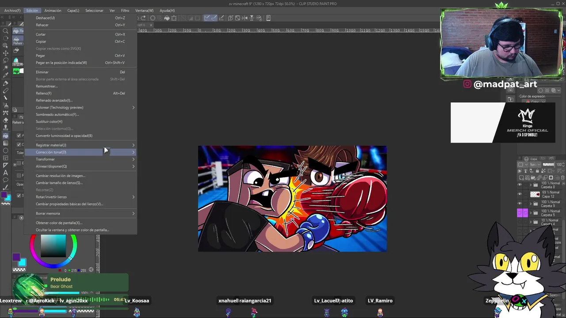Click the Redo arrow in command bar

(143, 18)
